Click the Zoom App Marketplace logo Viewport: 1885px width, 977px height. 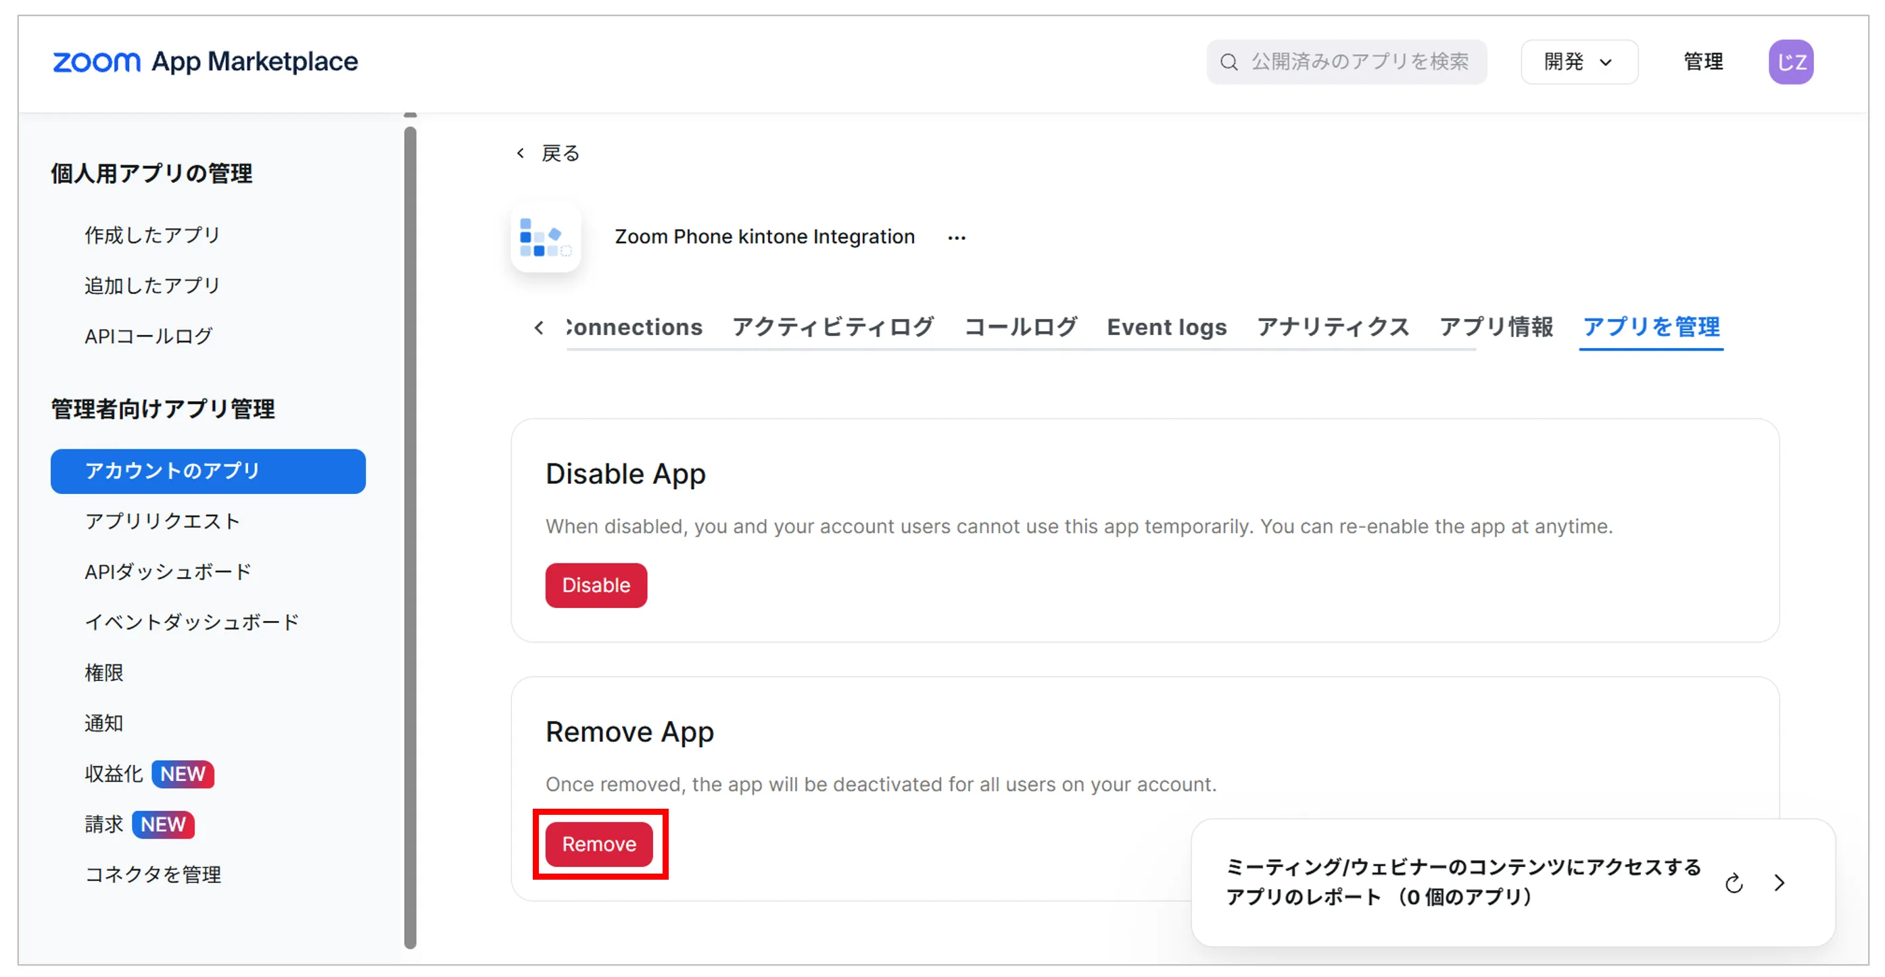tap(205, 61)
